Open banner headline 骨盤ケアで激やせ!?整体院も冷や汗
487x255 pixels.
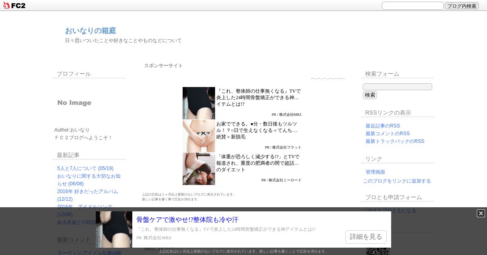187,220
